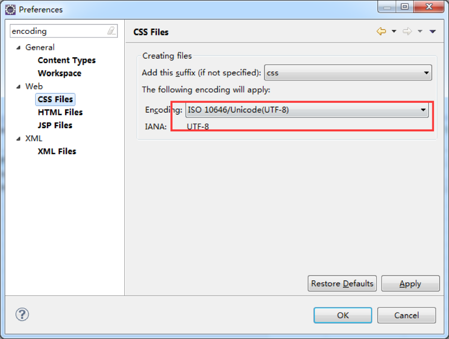Image resolution: width=449 pixels, height=339 pixels.
Task: Select Content Types preference page
Action: 67,60
